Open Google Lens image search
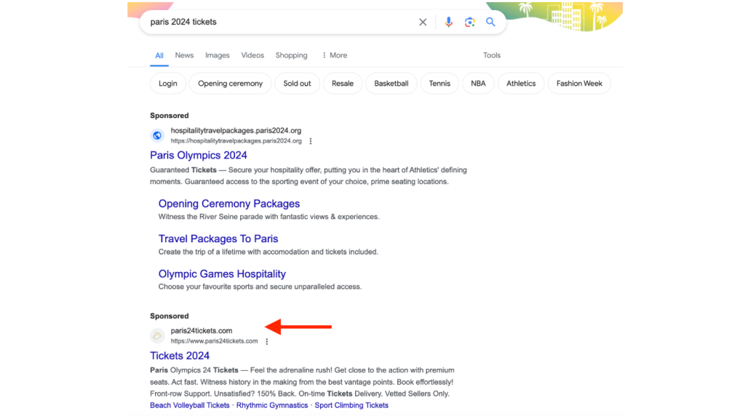 pyautogui.click(x=469, y=22)
